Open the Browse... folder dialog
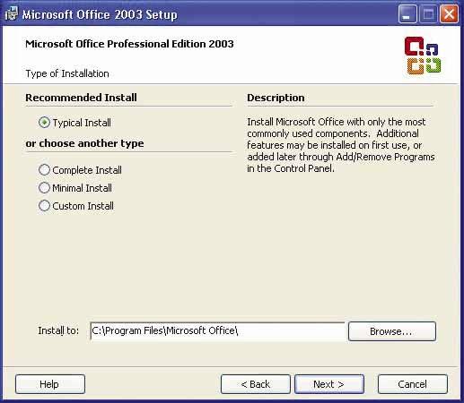Screen dimensions: 464x403 click(x=392, y=331)
